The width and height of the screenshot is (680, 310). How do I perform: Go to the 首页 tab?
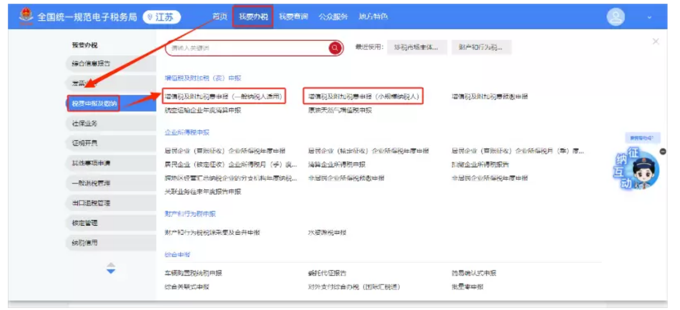point(220,16)
